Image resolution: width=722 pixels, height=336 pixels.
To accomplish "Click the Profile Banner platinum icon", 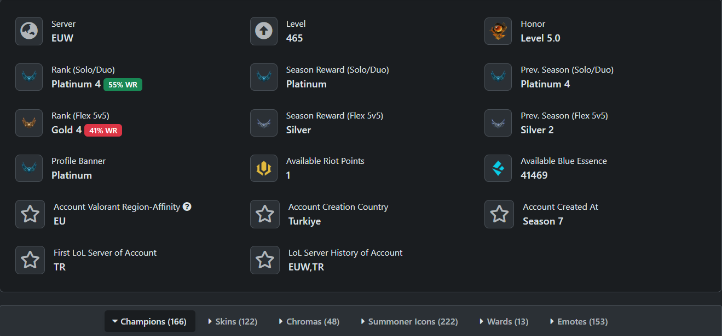I will (29, 168).
